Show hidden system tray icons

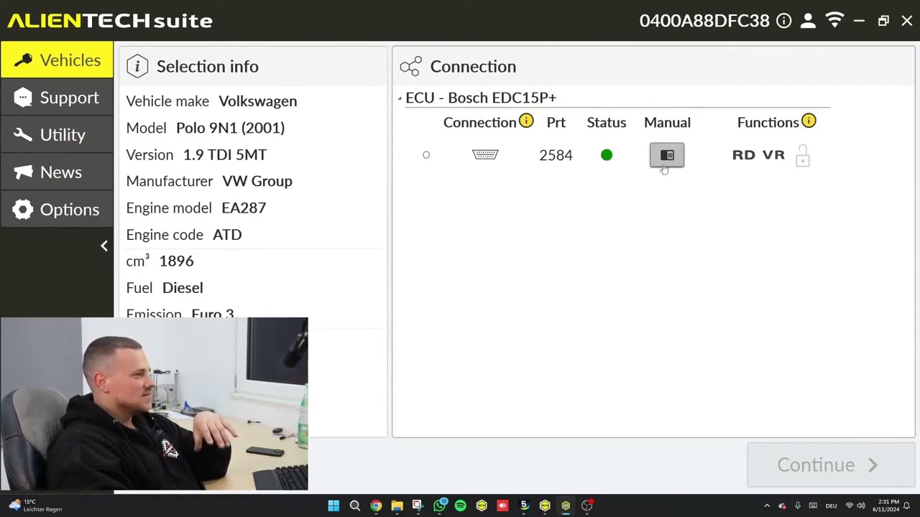coord(766,506)
